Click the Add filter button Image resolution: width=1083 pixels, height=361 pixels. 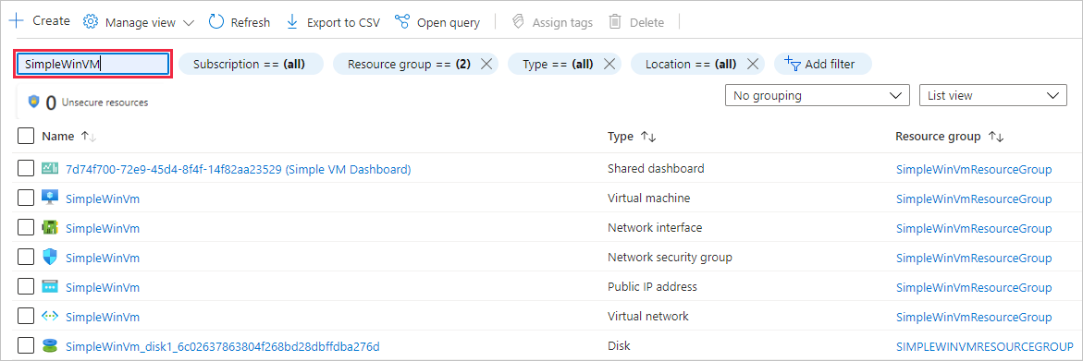pyautogui.click(x=822, y=64)
